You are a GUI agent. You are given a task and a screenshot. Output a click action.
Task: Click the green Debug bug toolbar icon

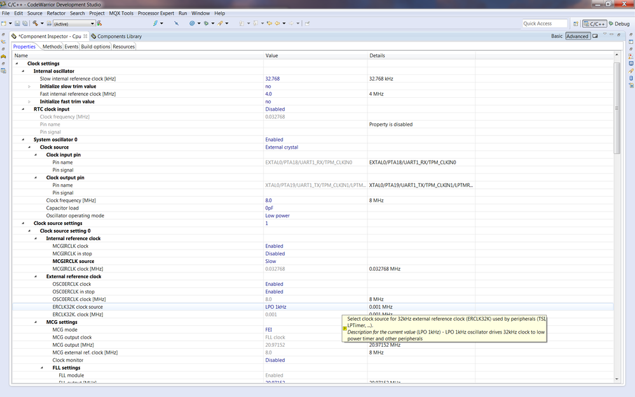pyautogui.click(x=206, y=24)
